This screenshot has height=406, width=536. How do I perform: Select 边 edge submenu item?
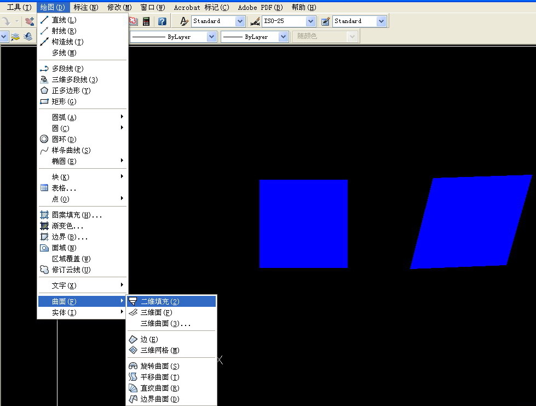(171, 339)
